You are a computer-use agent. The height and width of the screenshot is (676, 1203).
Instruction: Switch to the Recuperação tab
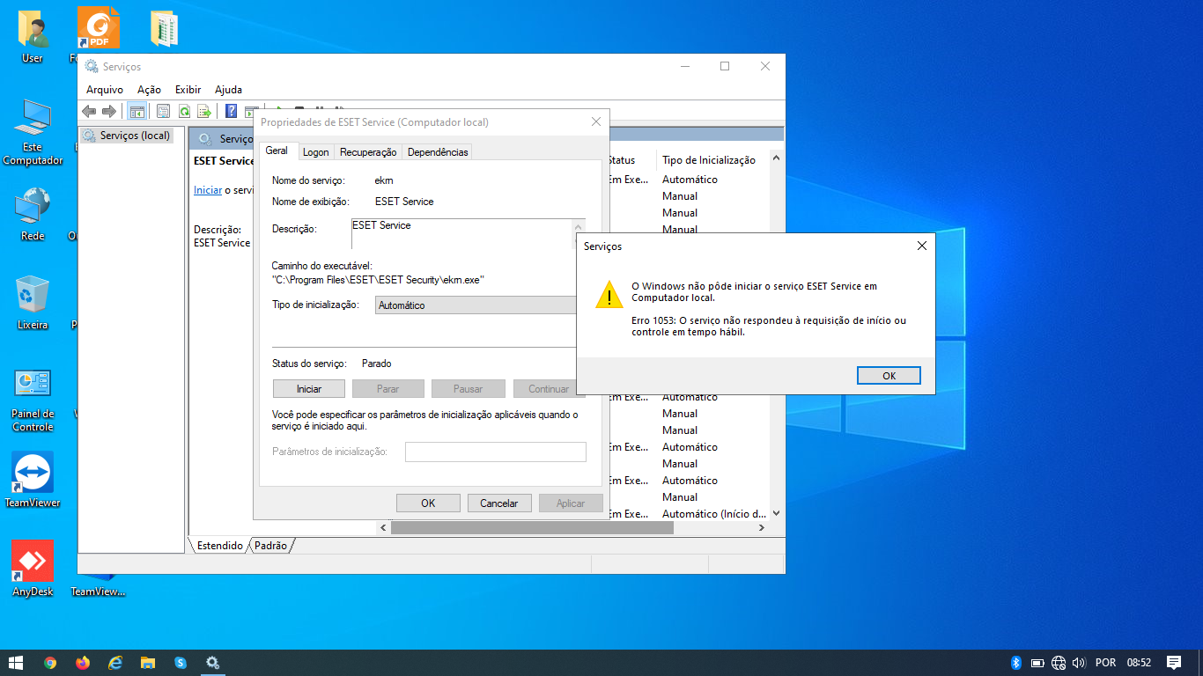pyautogui.click(x=368, y=152)
